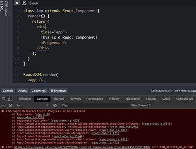
Task: Open the react-dom.js:4816 link
Action: pyautogui.click(x=114, y=130)
